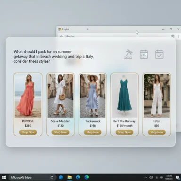Open a new tab with the plus button

pyautogui.click(x=88, y=29)
